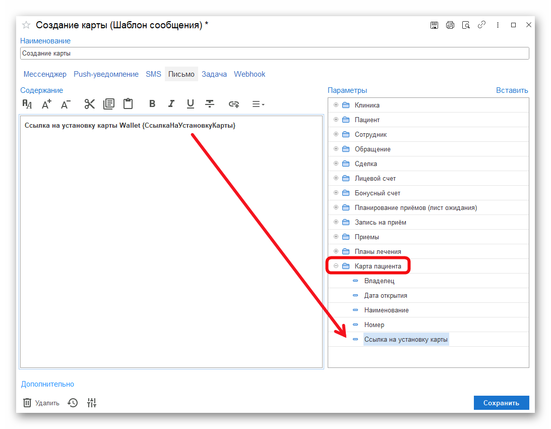The height and width of the screenshot is (429, 551).
Task: Click the Copy icon in toolbar
Action: click(108, 104)
